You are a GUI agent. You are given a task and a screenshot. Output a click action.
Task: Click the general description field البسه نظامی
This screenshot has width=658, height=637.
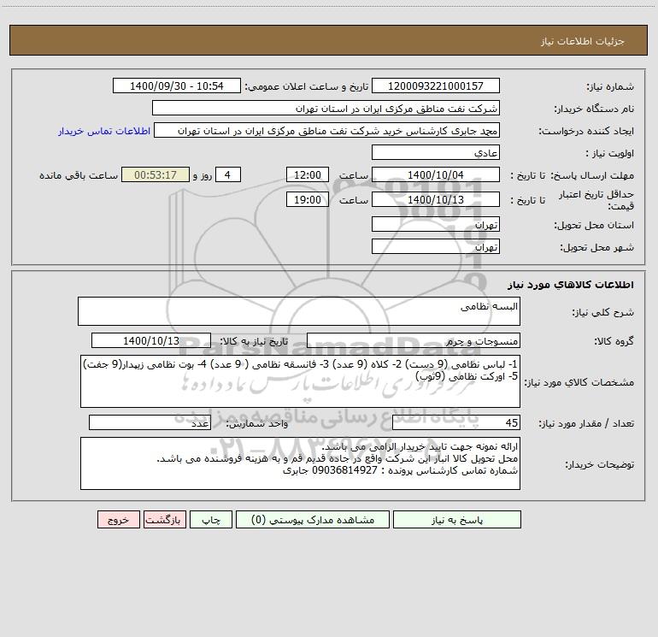coord(299,311)
